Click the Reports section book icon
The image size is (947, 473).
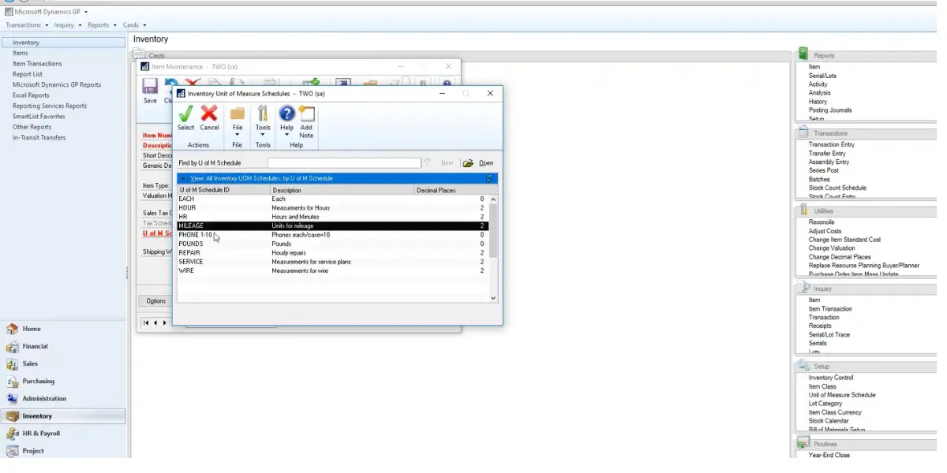pyautogui.click(x=803, y=54)
